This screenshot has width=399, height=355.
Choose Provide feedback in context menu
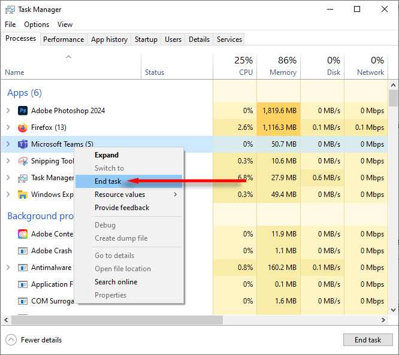(x=129, y=208)
